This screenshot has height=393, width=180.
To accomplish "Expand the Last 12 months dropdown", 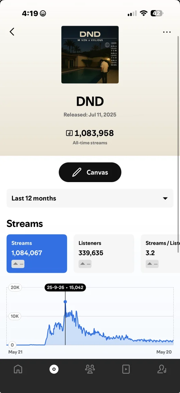I will [x=90, y=198].
